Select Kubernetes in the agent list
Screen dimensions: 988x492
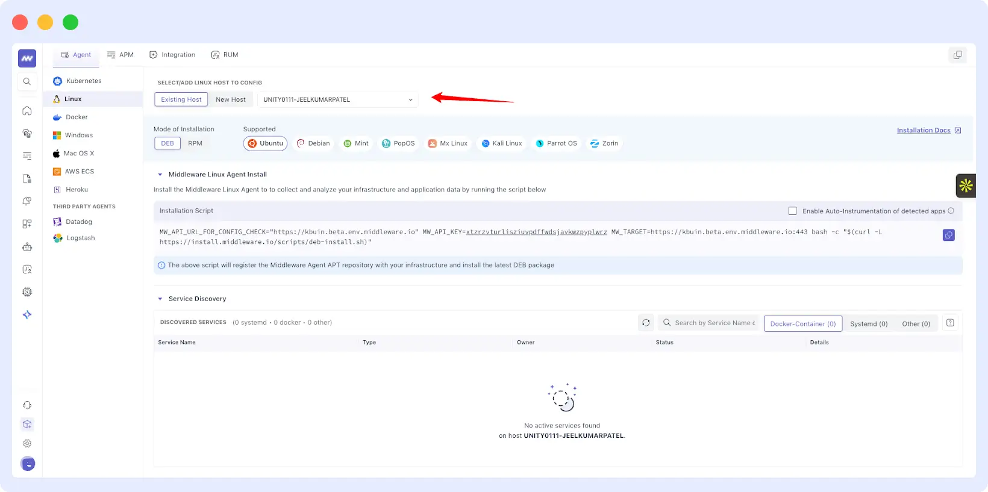click(83, 81)
